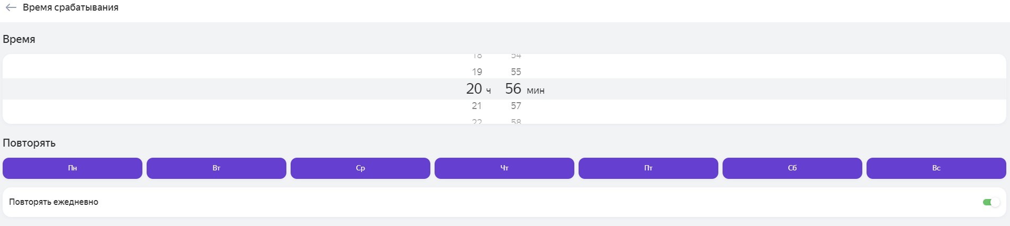Select hour 21 in time picker
Image resolution: width=1010 pixels, height=226 pixels.
(x=477, y=106)
